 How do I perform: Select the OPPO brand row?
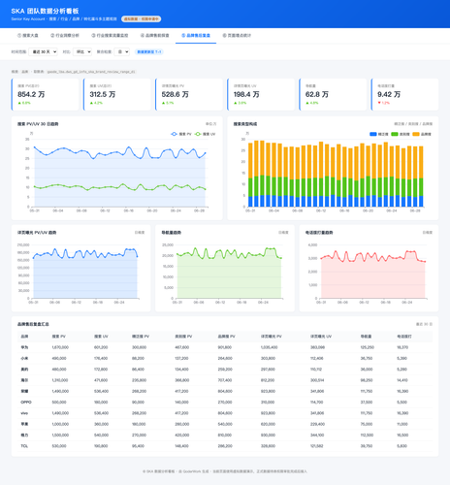point(225,403)
